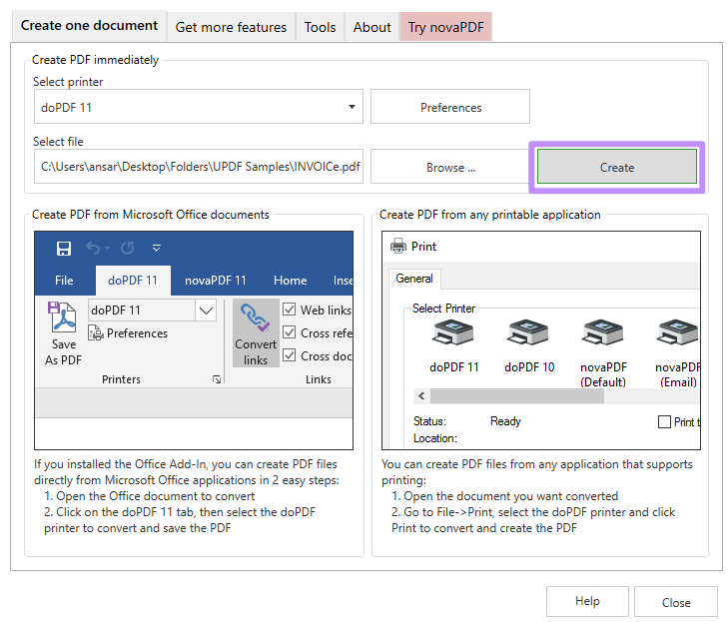Viewport: 728px width, 627px height.
Task: Click the Save As PDF icon
Action: pyautogui.click(x=62, y=316)
